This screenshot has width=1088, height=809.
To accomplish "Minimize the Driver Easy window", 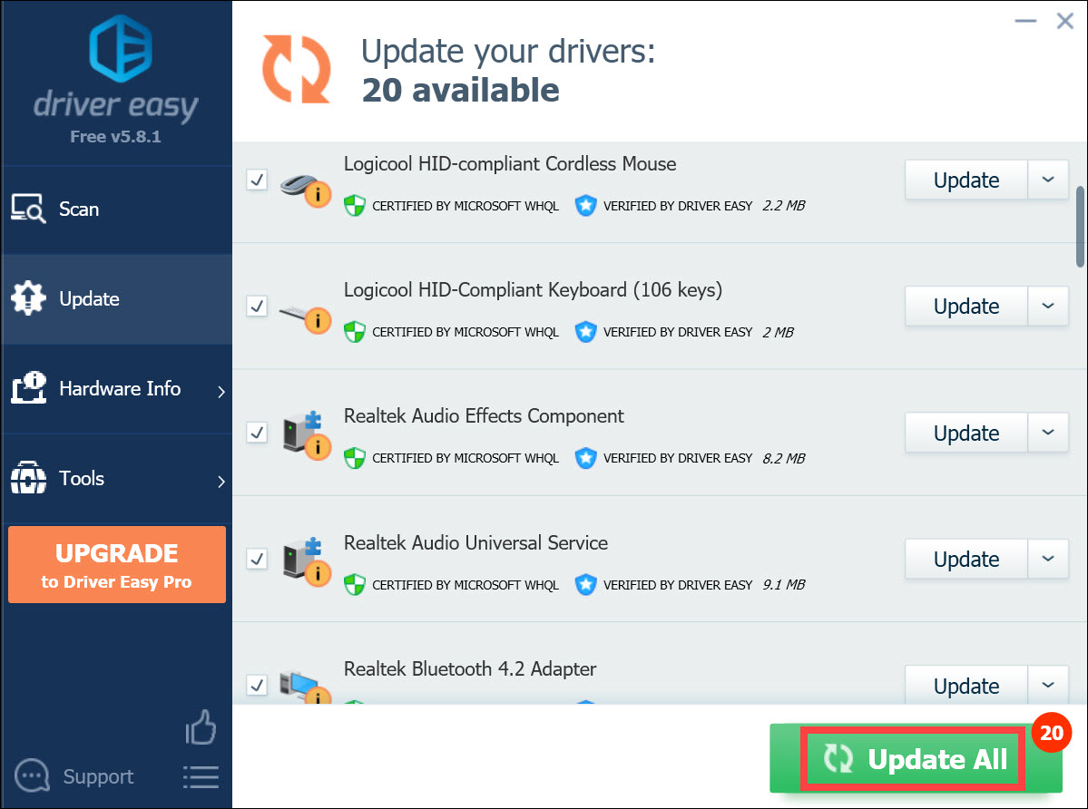I will pyautogui.click(x=1024, y=21).
